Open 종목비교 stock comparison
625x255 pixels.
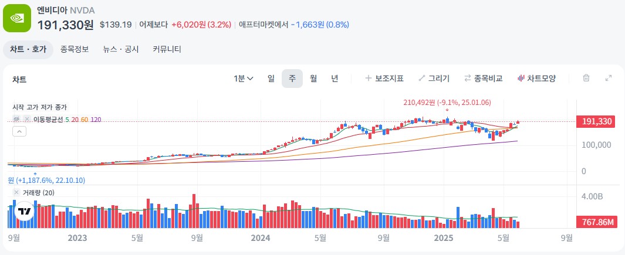coord(484,79)
